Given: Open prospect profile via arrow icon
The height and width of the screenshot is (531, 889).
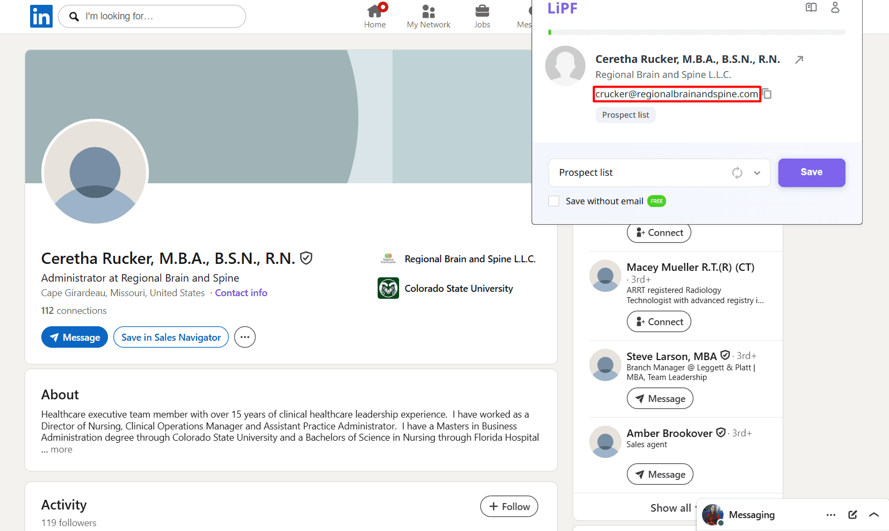Looking at the screenshot, I should click(799, 60).
